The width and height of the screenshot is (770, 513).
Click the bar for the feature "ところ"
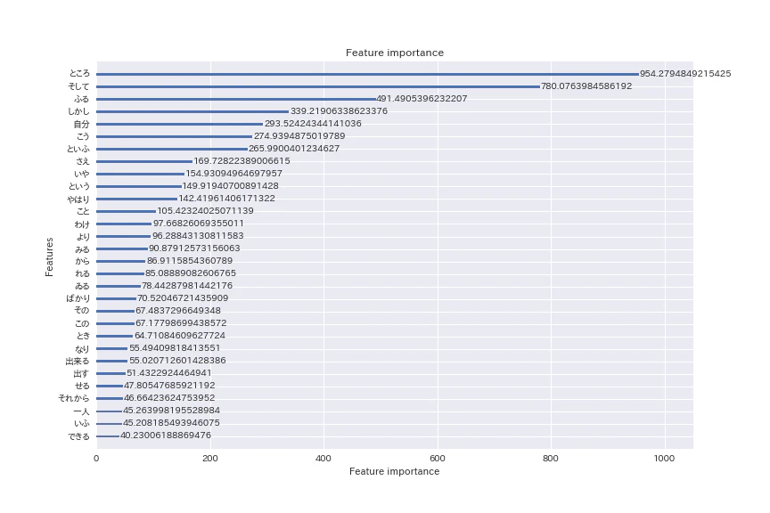tap(368, 74)
